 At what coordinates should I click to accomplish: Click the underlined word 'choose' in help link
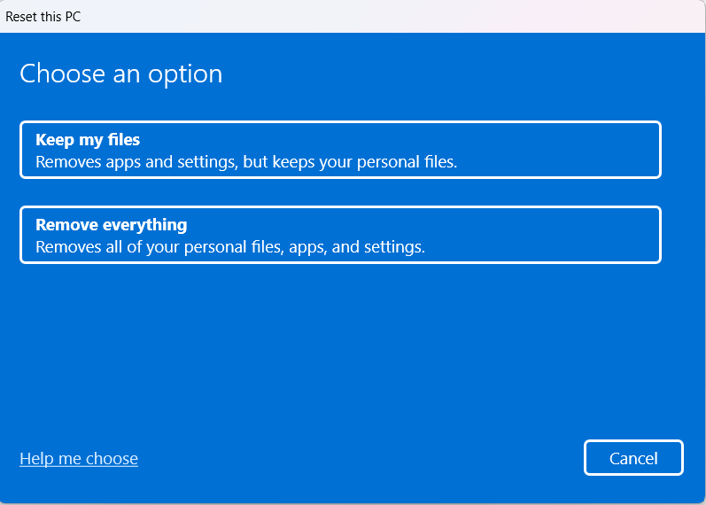(112, 459)
